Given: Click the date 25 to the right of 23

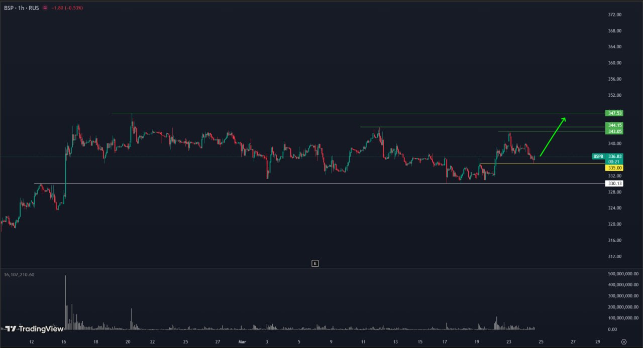Looking at the screenshot, I should point(541,341).
